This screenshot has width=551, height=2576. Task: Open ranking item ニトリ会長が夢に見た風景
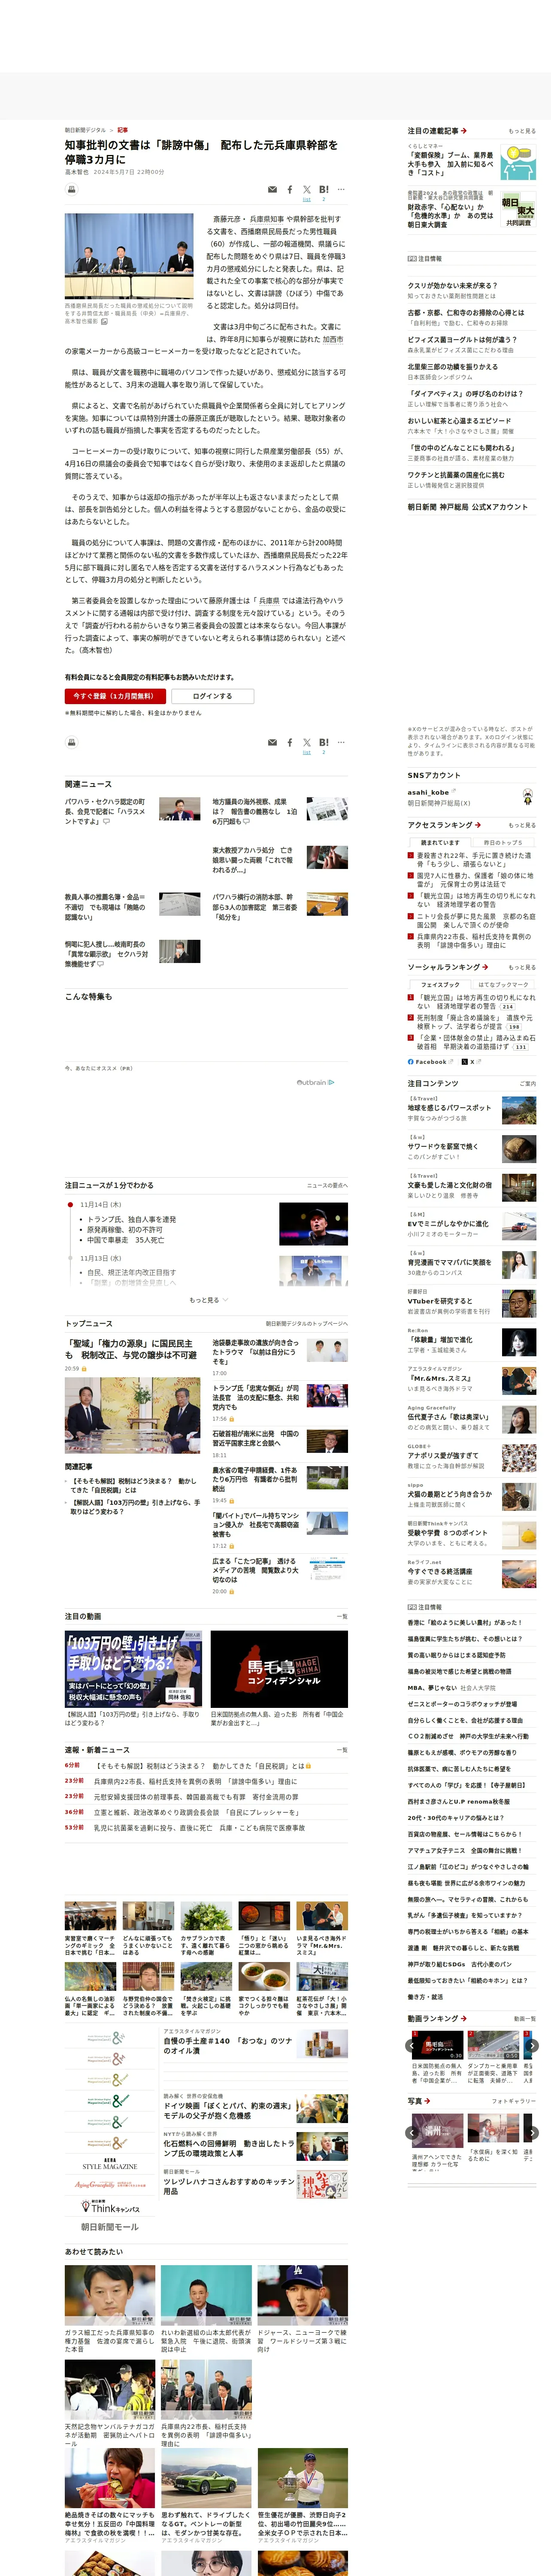[x=475, y=920]
